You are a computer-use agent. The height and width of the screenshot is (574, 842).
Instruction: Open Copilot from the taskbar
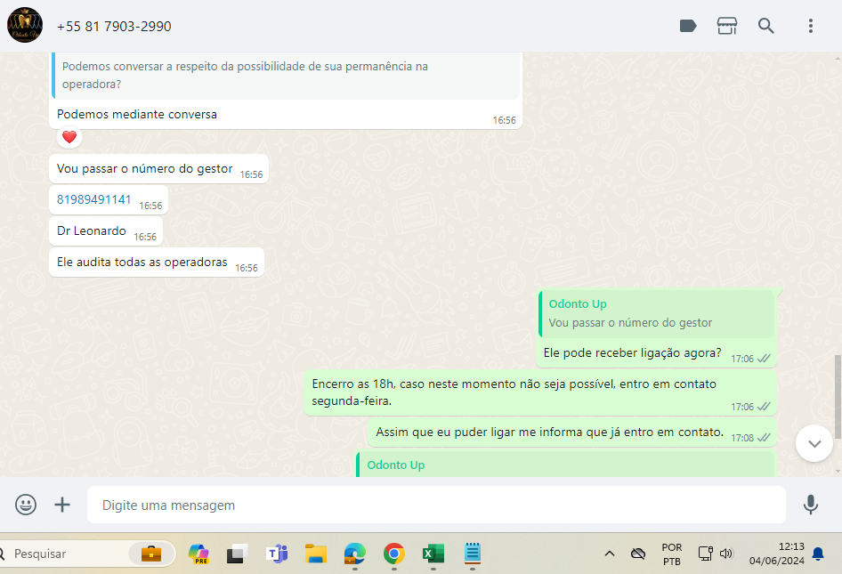[198, 554]
